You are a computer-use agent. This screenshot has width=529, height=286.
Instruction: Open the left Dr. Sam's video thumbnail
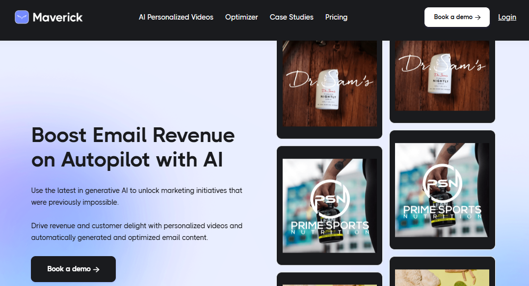tap(330, 84)
